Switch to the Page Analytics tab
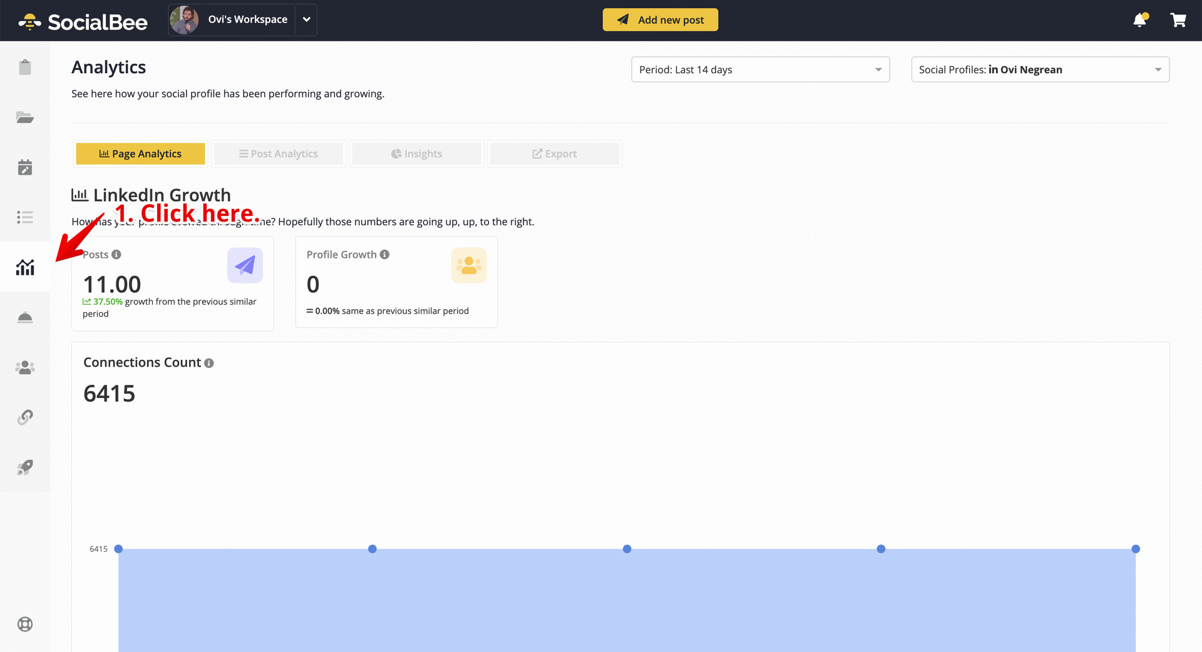This screenshot has height=652, width=1202. (140, 154)
